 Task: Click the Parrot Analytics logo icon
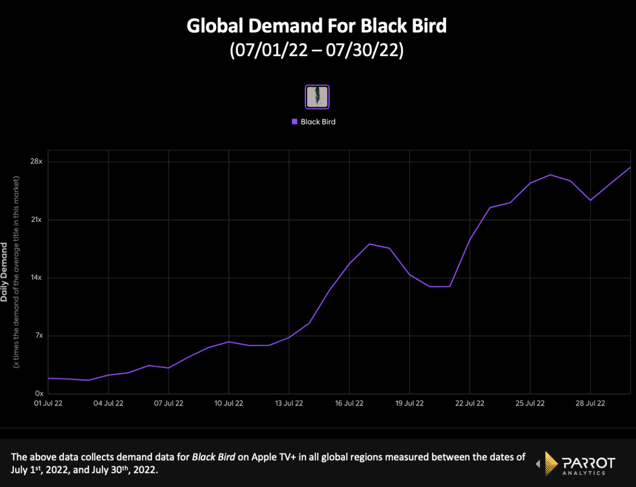coord(551,463)
